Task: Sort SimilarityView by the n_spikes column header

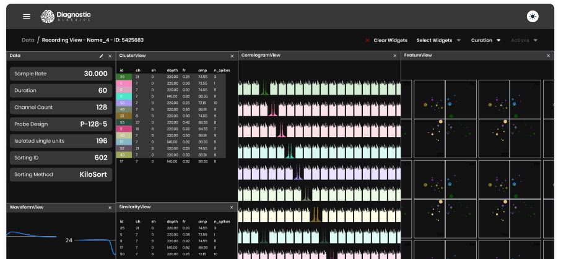Action: (222, 221)
